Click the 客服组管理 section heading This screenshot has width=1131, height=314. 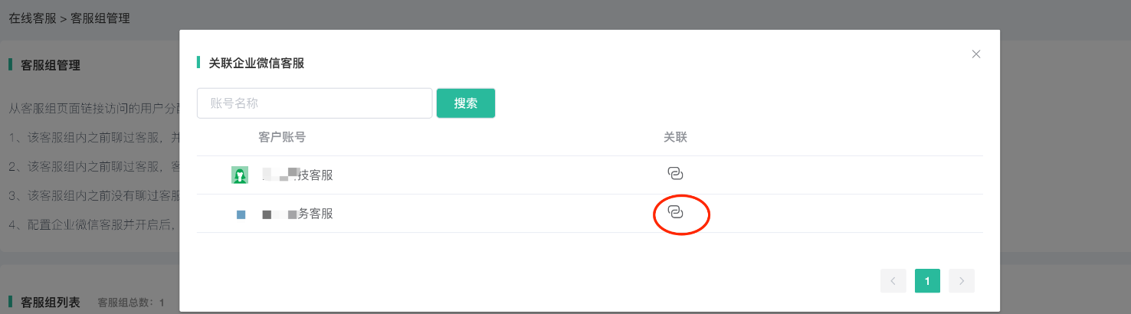pos(51,65)
